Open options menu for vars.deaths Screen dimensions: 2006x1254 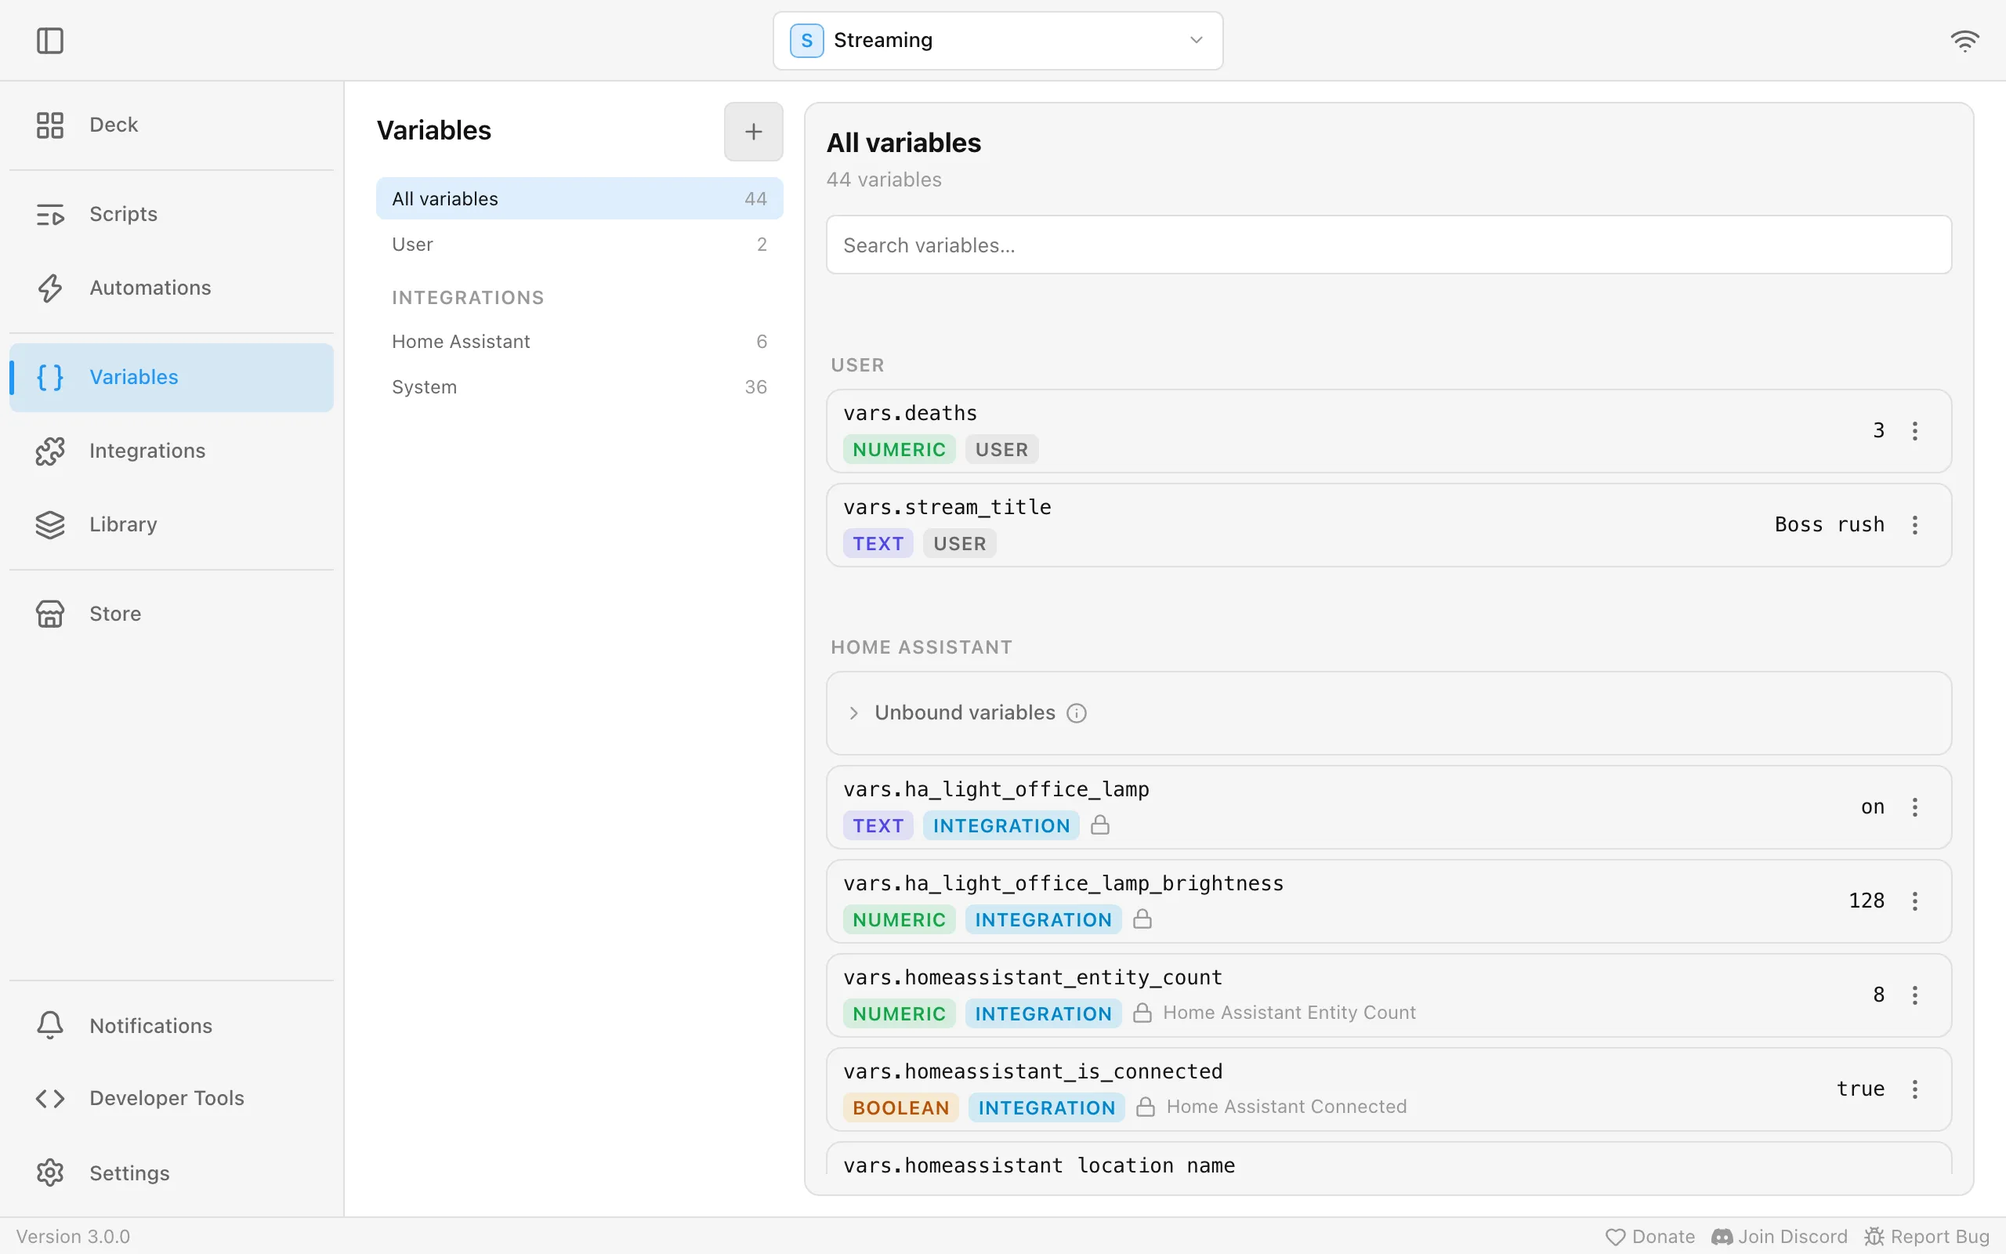1915,430
